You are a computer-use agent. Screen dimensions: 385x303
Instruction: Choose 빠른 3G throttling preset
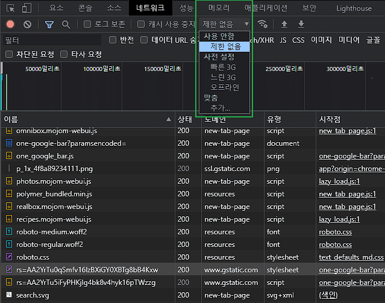point(224,67)
